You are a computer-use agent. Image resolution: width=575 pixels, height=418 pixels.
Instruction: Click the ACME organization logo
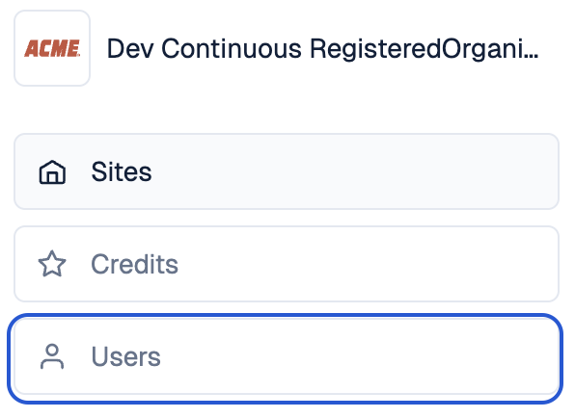click(52, 48)
